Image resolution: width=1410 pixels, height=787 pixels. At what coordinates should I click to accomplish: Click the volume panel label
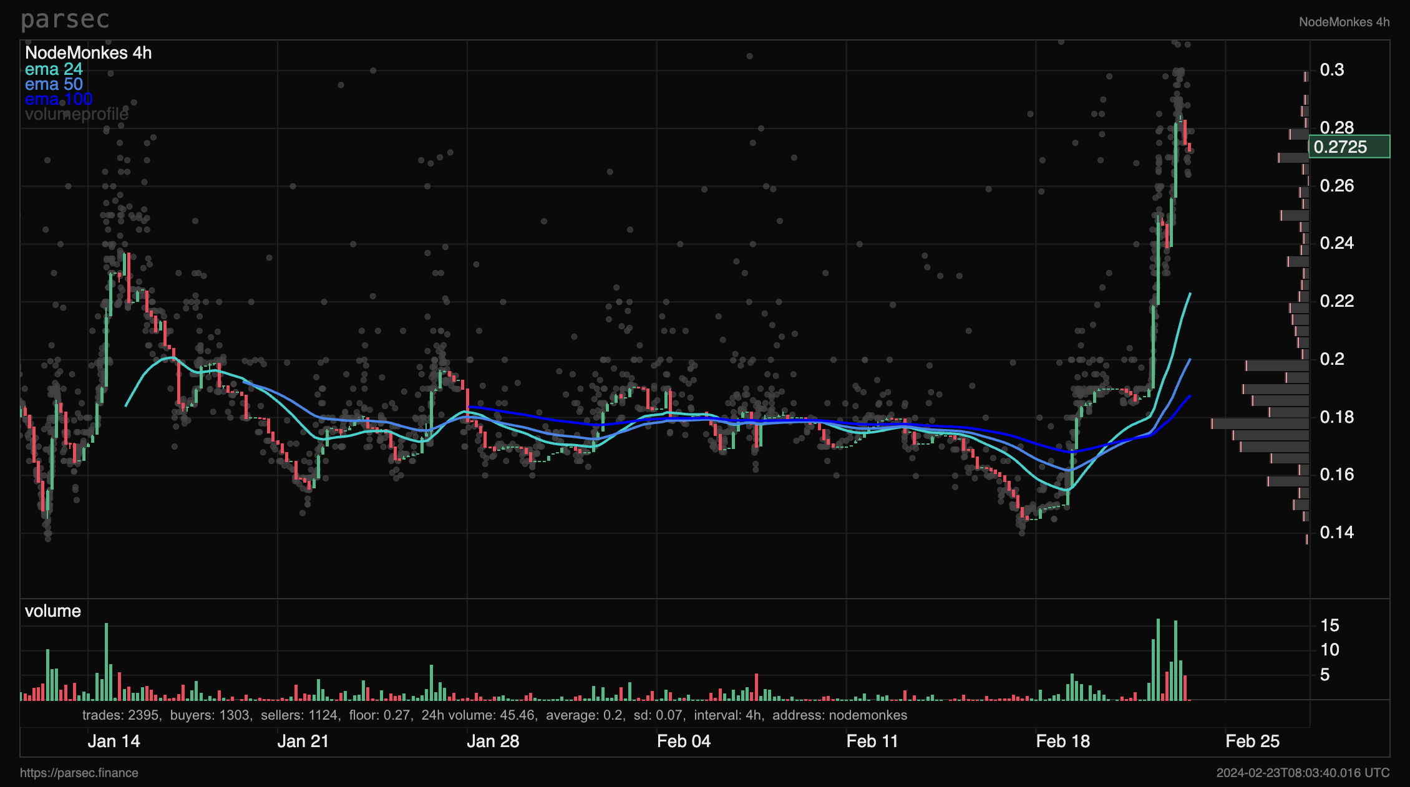(x=53, y=611)
